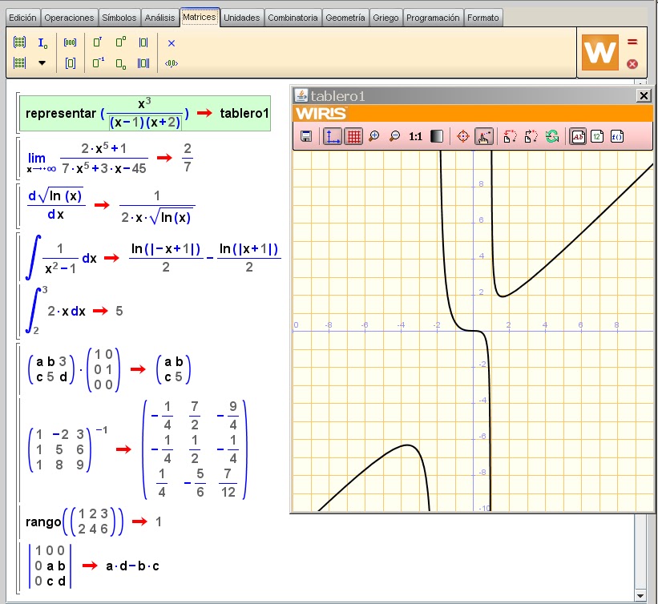Click the redo points icon
The width and height of the screenshot is (658, 604).
[x=531, y=136]
